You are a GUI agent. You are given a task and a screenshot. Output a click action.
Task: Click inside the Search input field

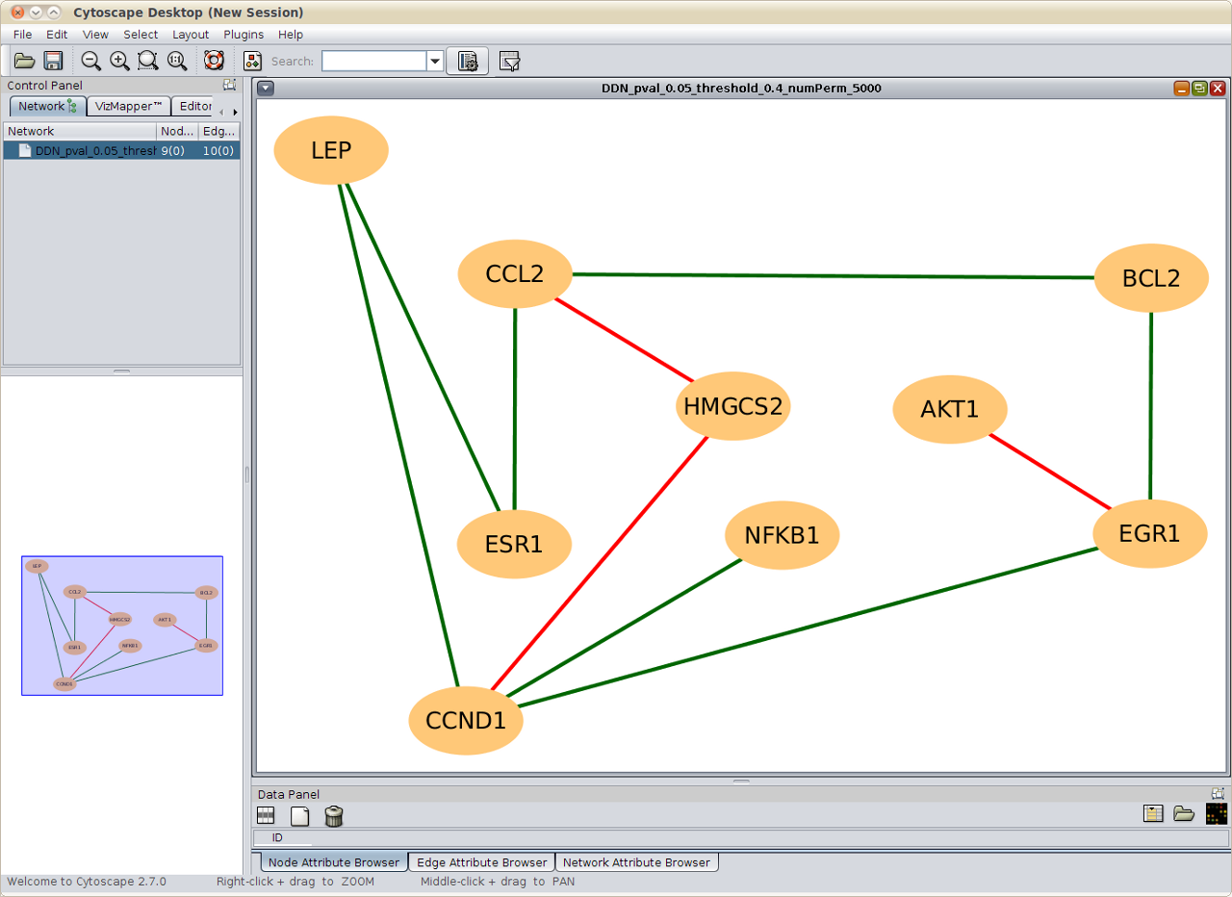click(x=373, y=62)
